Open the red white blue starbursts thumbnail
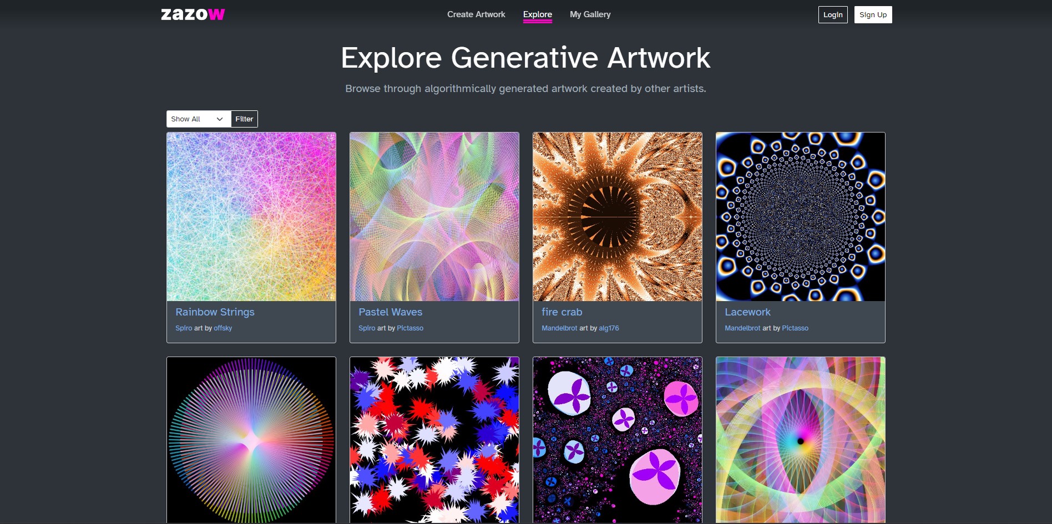1052x524 pixels. tap(434, 440)
